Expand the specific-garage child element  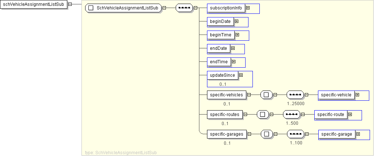point(358,134)
